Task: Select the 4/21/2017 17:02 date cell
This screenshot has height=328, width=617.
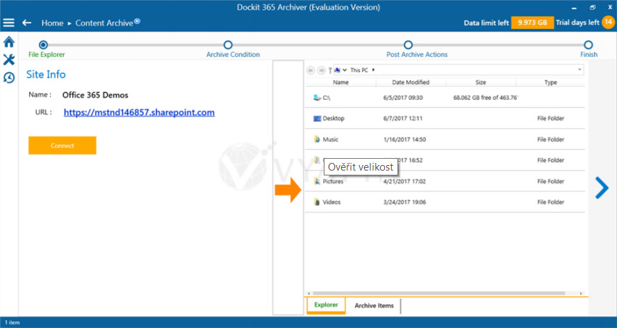Action: pyautogui.click(x=404, y=182)
